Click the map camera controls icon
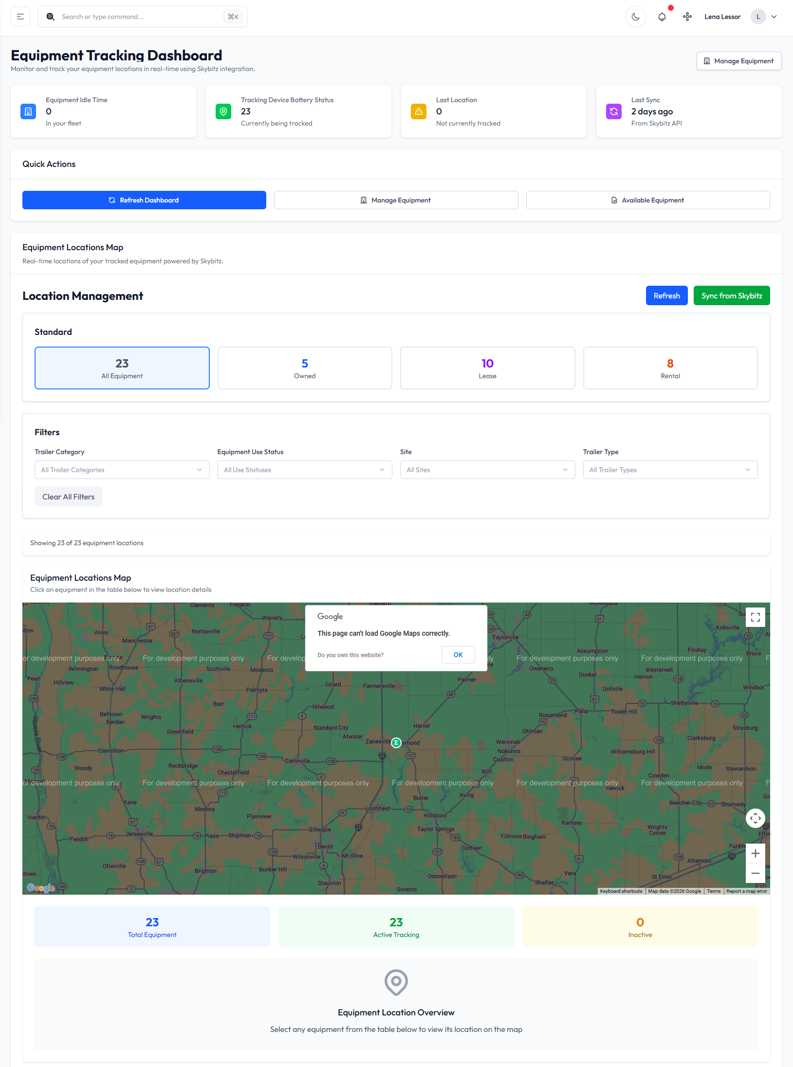 pyautogui.click(x=755, y=818)
